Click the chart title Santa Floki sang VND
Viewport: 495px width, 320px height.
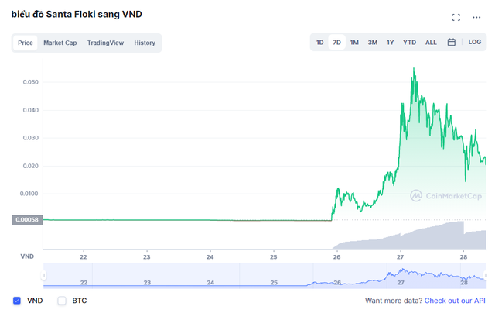[77, 14]
